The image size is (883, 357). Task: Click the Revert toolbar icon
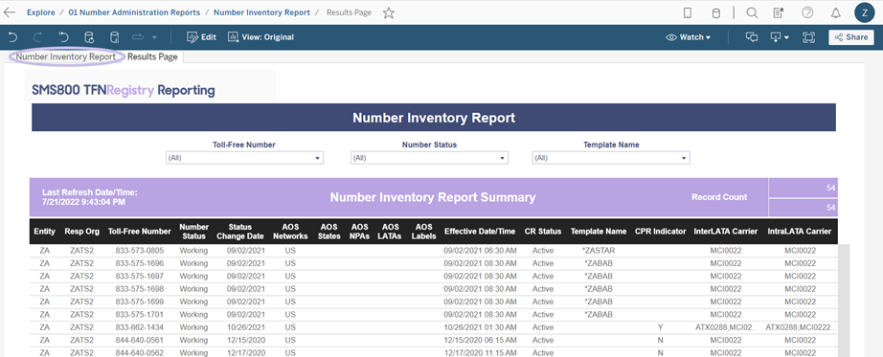pos(63,37)
